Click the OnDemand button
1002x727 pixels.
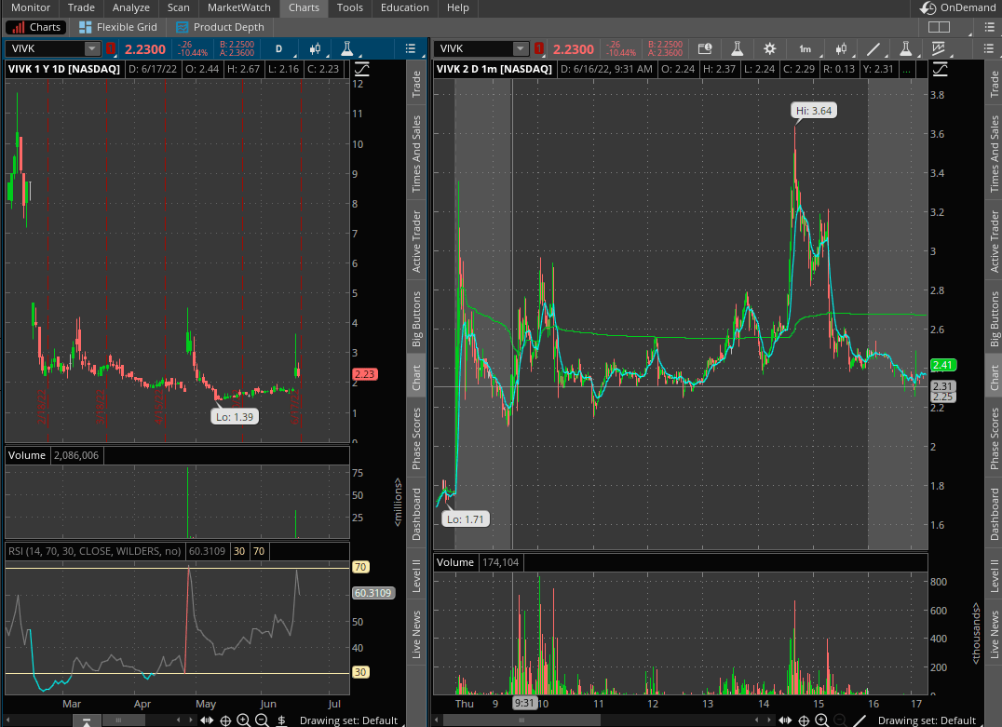click(957, 7)
